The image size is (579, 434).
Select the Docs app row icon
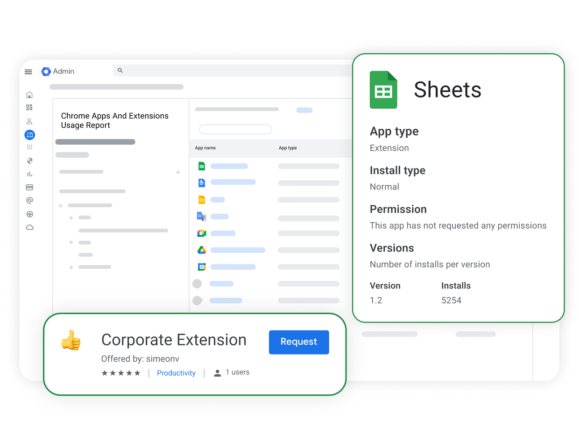click(202, 182)
